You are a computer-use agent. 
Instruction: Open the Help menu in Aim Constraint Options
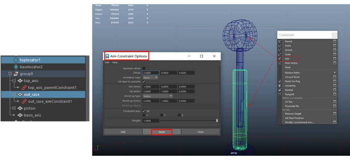(115, 63)
